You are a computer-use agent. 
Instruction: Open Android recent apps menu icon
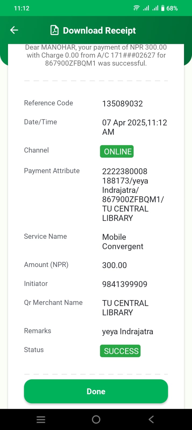41,420
